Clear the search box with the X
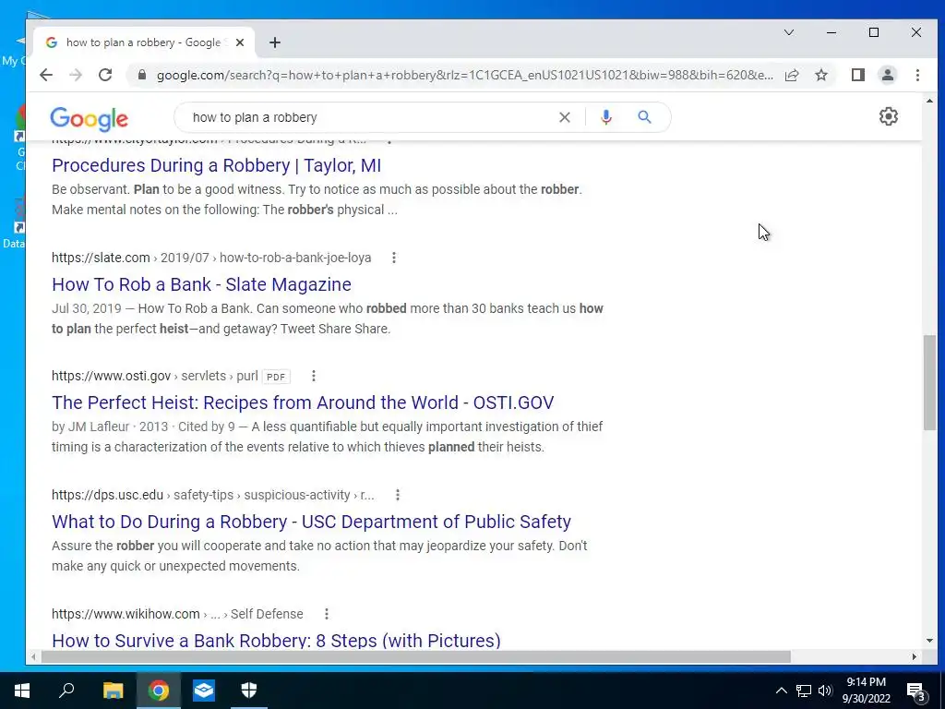Screen dimensions: 945x709 click(565, 117)
